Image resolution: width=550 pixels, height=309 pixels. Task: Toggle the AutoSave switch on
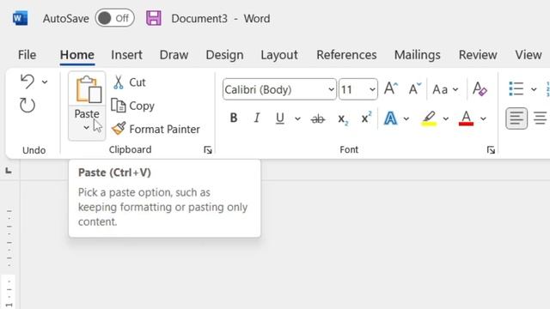pyautogui.click(x=114, y=18)
